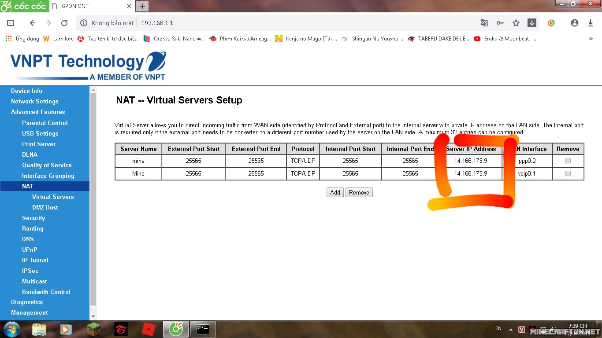This screenshot has height=338, width=602.
Task: Click the Remove button below the table
Action: (359, 192)
